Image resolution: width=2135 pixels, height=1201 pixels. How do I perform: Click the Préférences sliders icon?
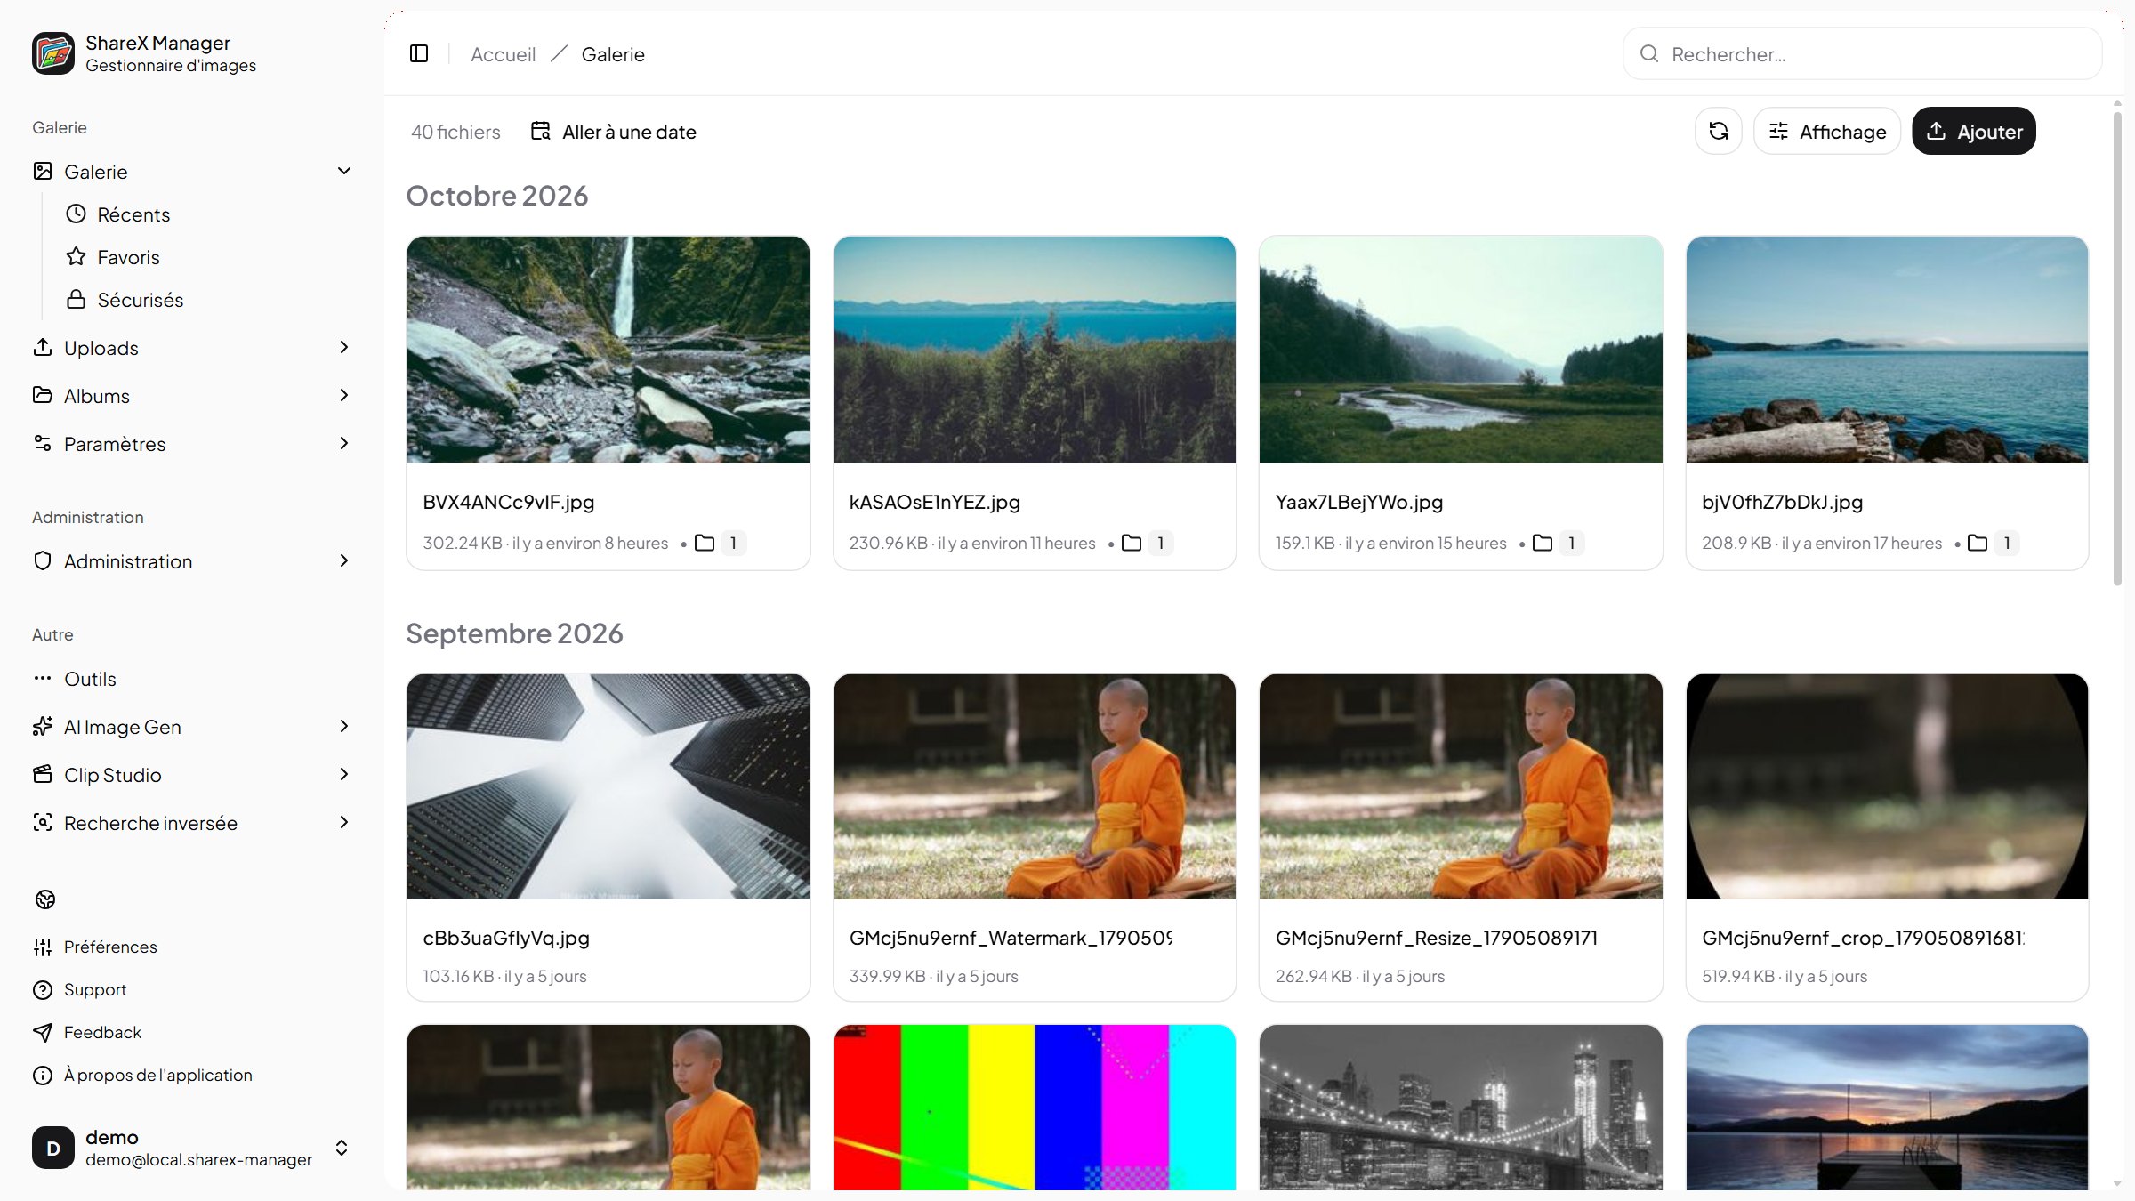(43, 947)
